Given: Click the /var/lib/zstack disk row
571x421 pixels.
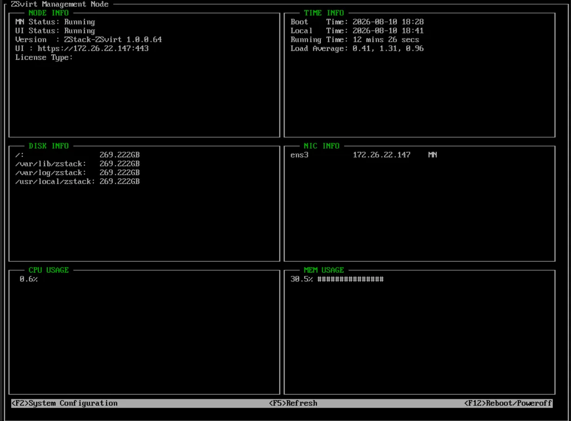Looking at the screenshot, I should (78, 164).
